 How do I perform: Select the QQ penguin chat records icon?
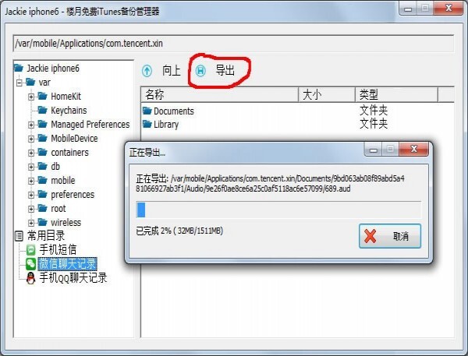30,278
